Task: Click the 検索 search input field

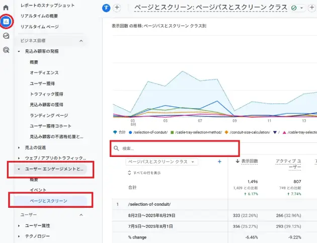Action: point(176,148)
